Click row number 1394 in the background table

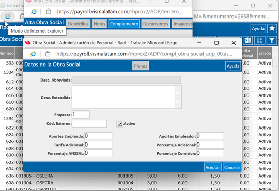pyautogui.click(x=9, y=118)
